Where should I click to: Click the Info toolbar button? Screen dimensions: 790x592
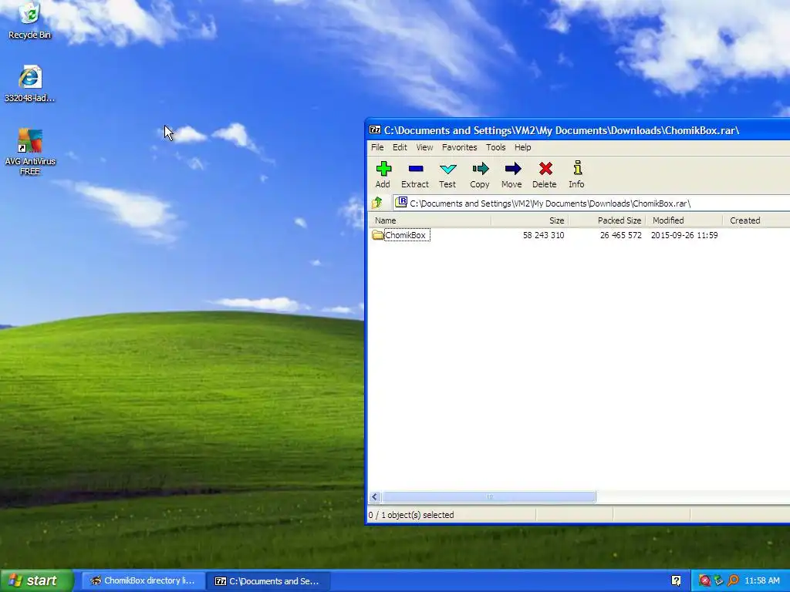click(x=577, y=175)
